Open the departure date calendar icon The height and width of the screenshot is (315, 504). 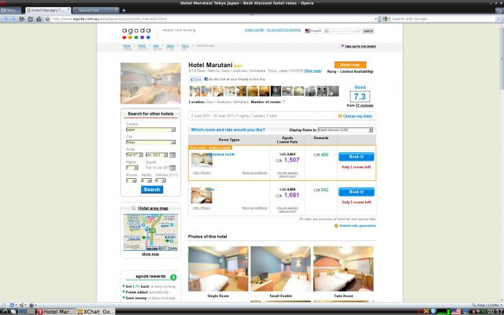[x=173, y=168]
